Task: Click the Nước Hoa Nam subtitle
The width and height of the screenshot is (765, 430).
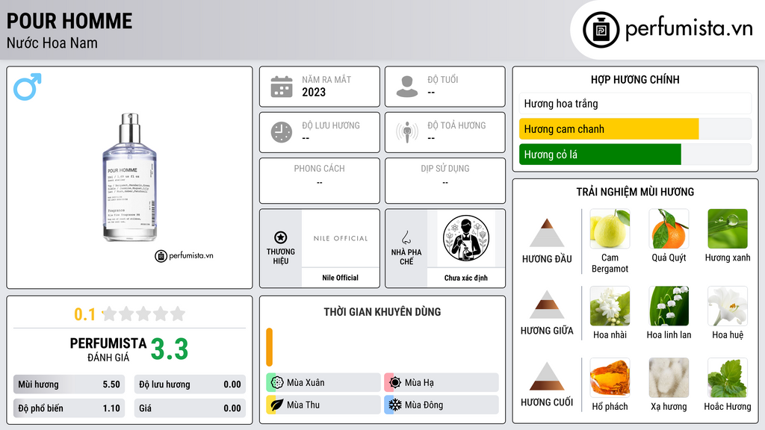Action: [52, 43]
